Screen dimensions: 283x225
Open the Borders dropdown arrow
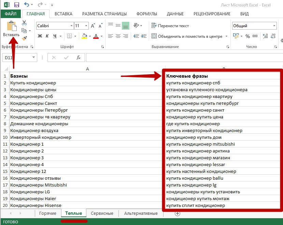tap(75, 36)
